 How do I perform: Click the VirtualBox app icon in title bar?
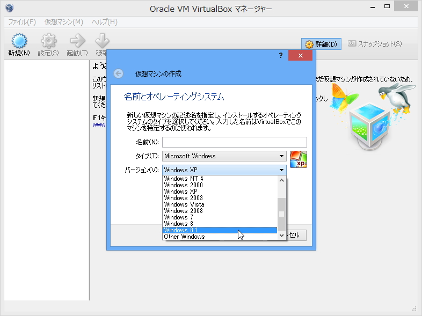pos(10,8)
